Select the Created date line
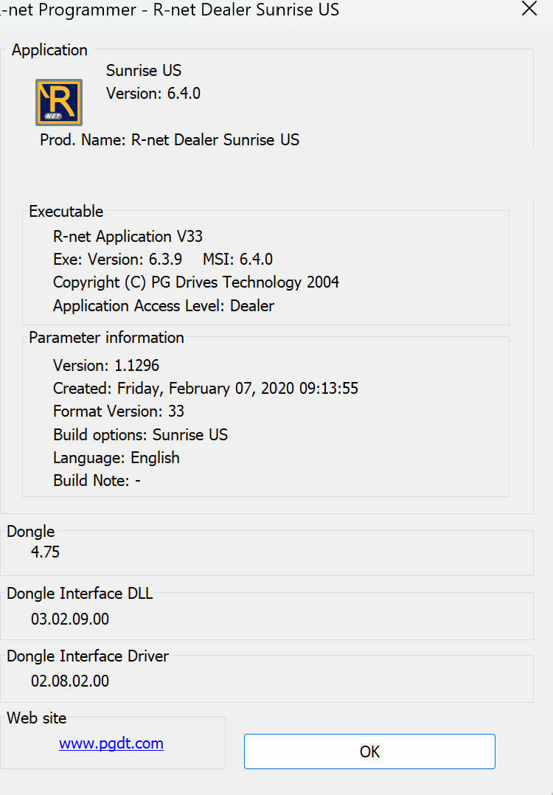Screen dimensions: 553x795 206,389
